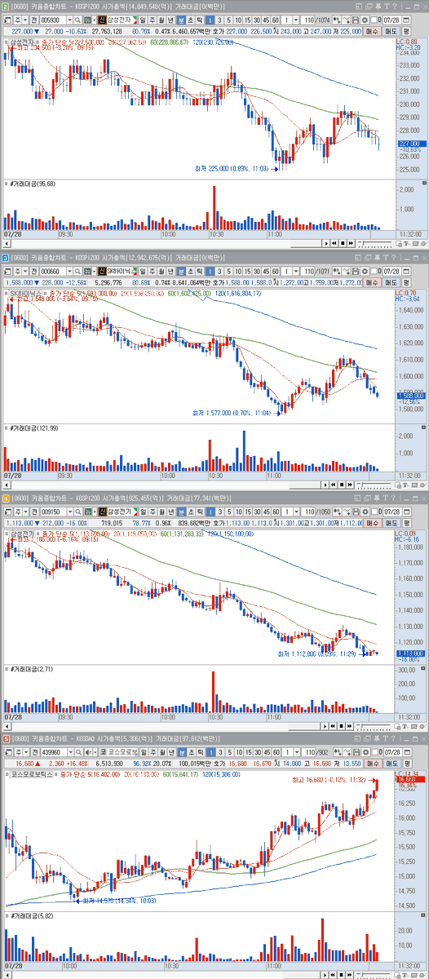
Task: Toggle checkbox before date in 삼성전기 toolbar
Action: [x=374, y=512]
